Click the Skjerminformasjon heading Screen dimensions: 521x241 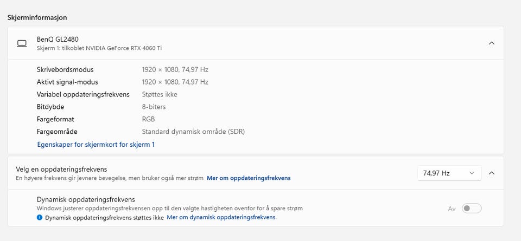click(37, 17)
